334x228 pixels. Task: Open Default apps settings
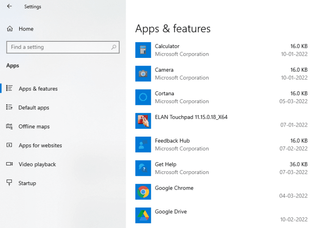point(33,107)
